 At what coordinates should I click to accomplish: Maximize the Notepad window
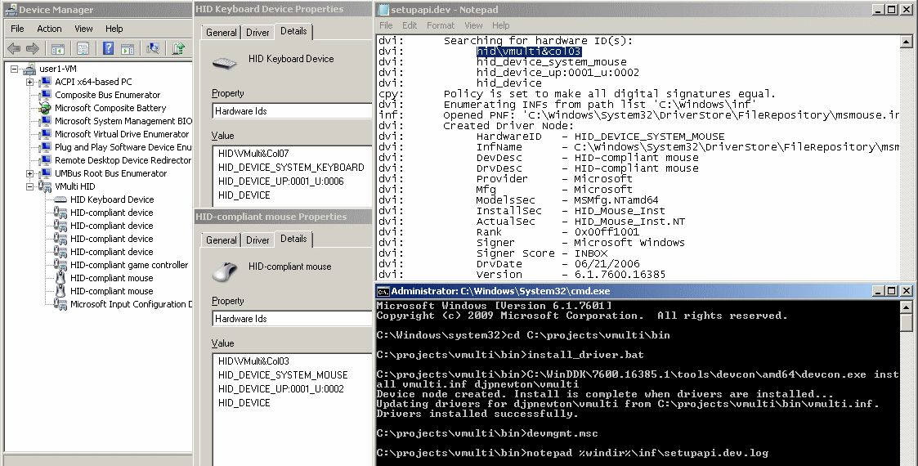click(x=891, y=9)
